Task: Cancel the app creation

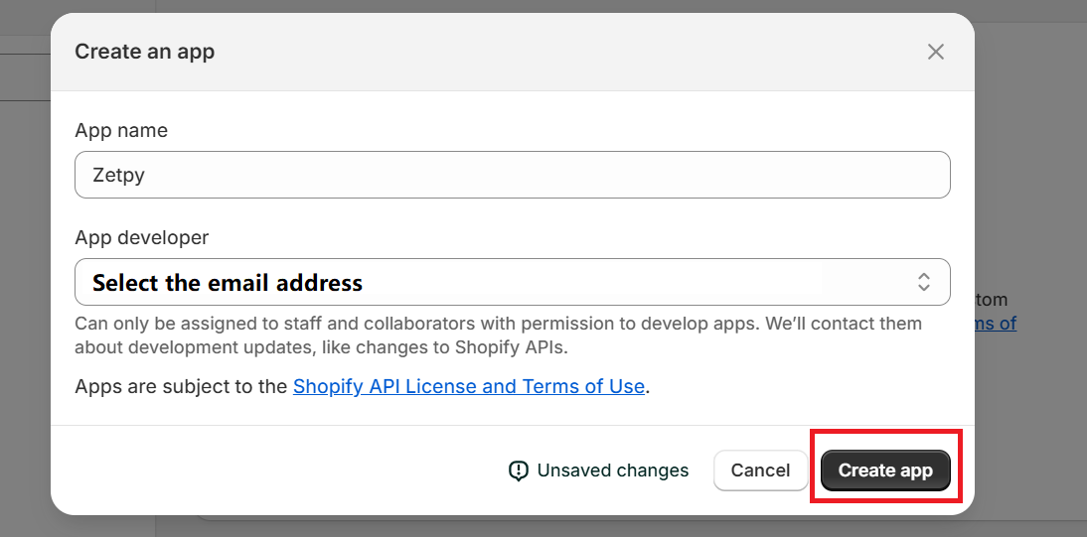Action: click(760, 470)
